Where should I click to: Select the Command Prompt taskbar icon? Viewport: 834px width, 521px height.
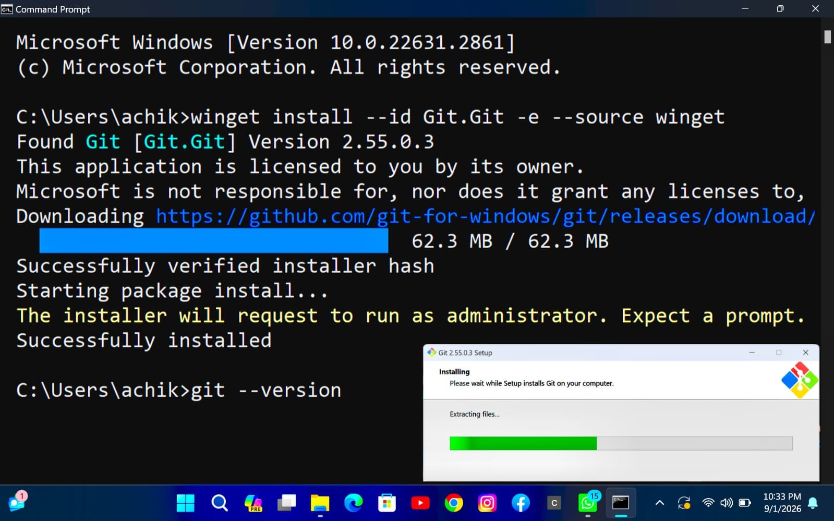pyautogui.click(x=621, y=503)
